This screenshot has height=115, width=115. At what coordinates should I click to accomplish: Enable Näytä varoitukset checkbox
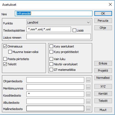coord(51,64)
